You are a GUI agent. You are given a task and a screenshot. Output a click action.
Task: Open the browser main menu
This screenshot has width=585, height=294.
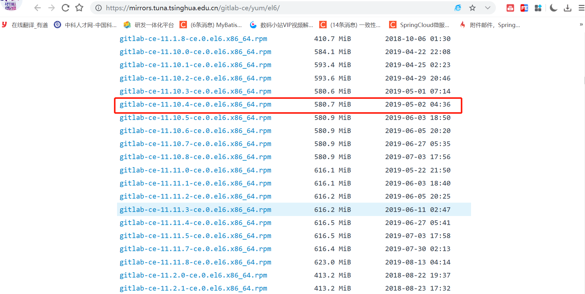[581, 8]
